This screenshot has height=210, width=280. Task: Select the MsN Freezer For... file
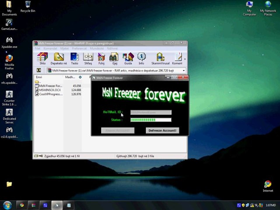pyautogui.click(x=49, y=86)
